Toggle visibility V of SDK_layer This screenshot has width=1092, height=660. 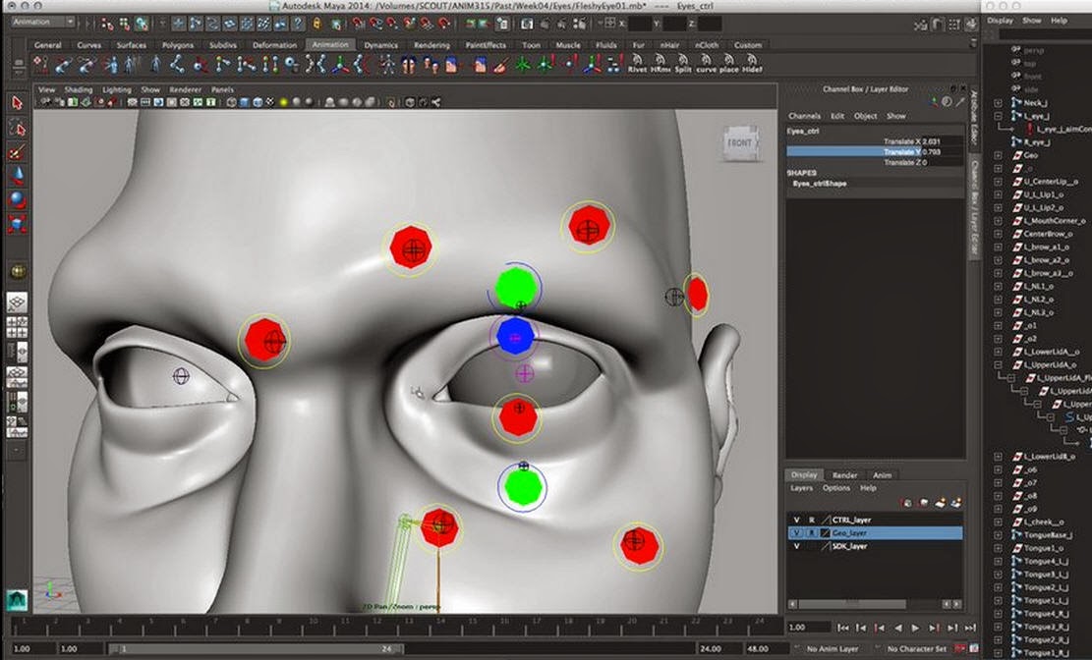(797, 546)
